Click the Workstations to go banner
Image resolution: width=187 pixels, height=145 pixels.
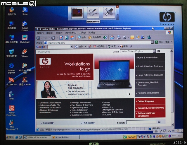coord(65,67)
